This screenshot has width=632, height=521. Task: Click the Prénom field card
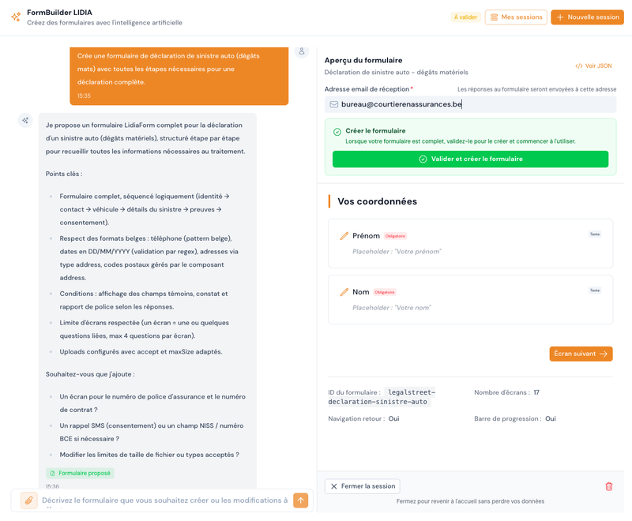click(x=470, y=243)
